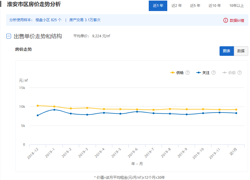The image size is (250, 180).
Task: Switch to 数据 table view
Action: [241, 51]
